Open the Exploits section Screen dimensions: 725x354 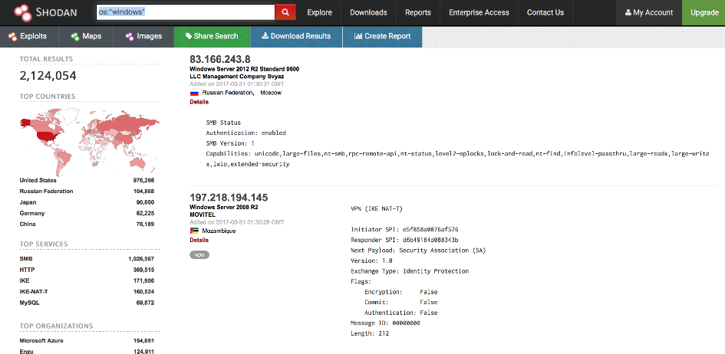click(x=28, y=36)
